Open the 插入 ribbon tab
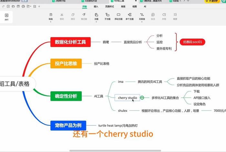The image size is (226, 152). coord(96,6)
